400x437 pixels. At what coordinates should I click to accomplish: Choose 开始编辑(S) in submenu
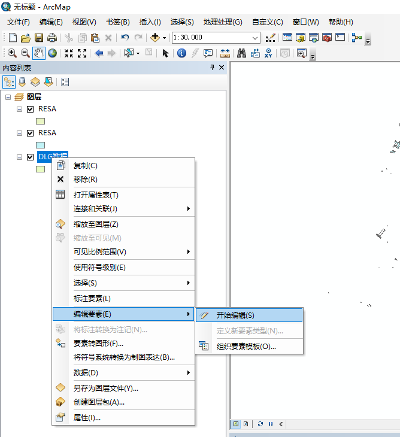(249, 315)
